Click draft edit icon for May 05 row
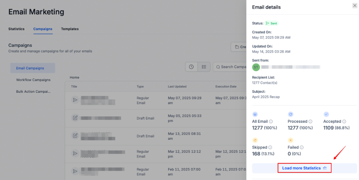The width and height of the screenshot is (359, 180). click(75, 118)
